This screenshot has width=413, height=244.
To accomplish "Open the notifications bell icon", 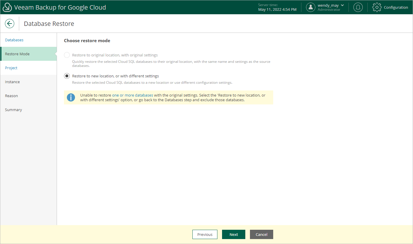I will (x=358, y=7).
